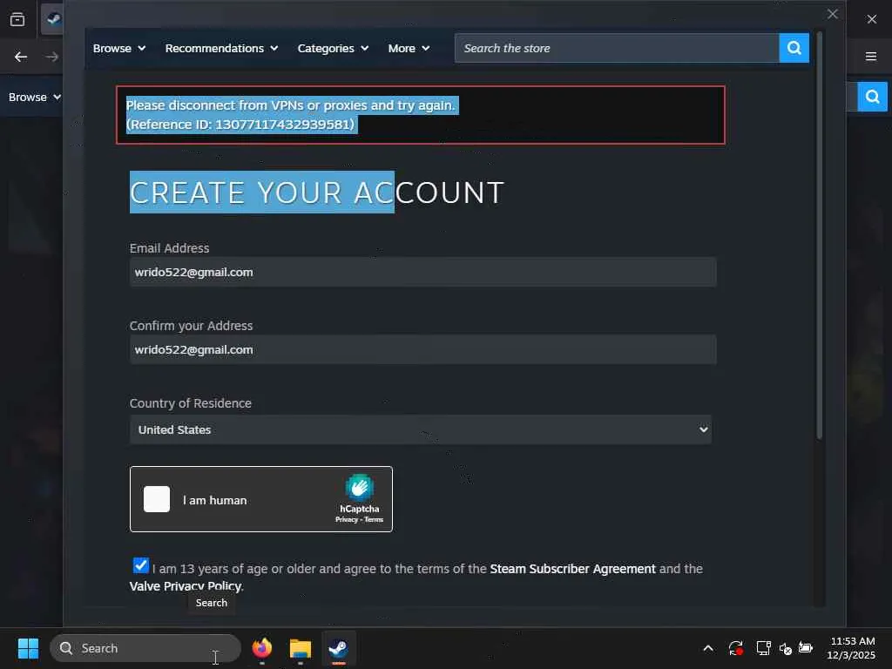Click the battery tray icon
Image resolution: width=892 pixels, height=669 pixels.
tap(806, 647)
